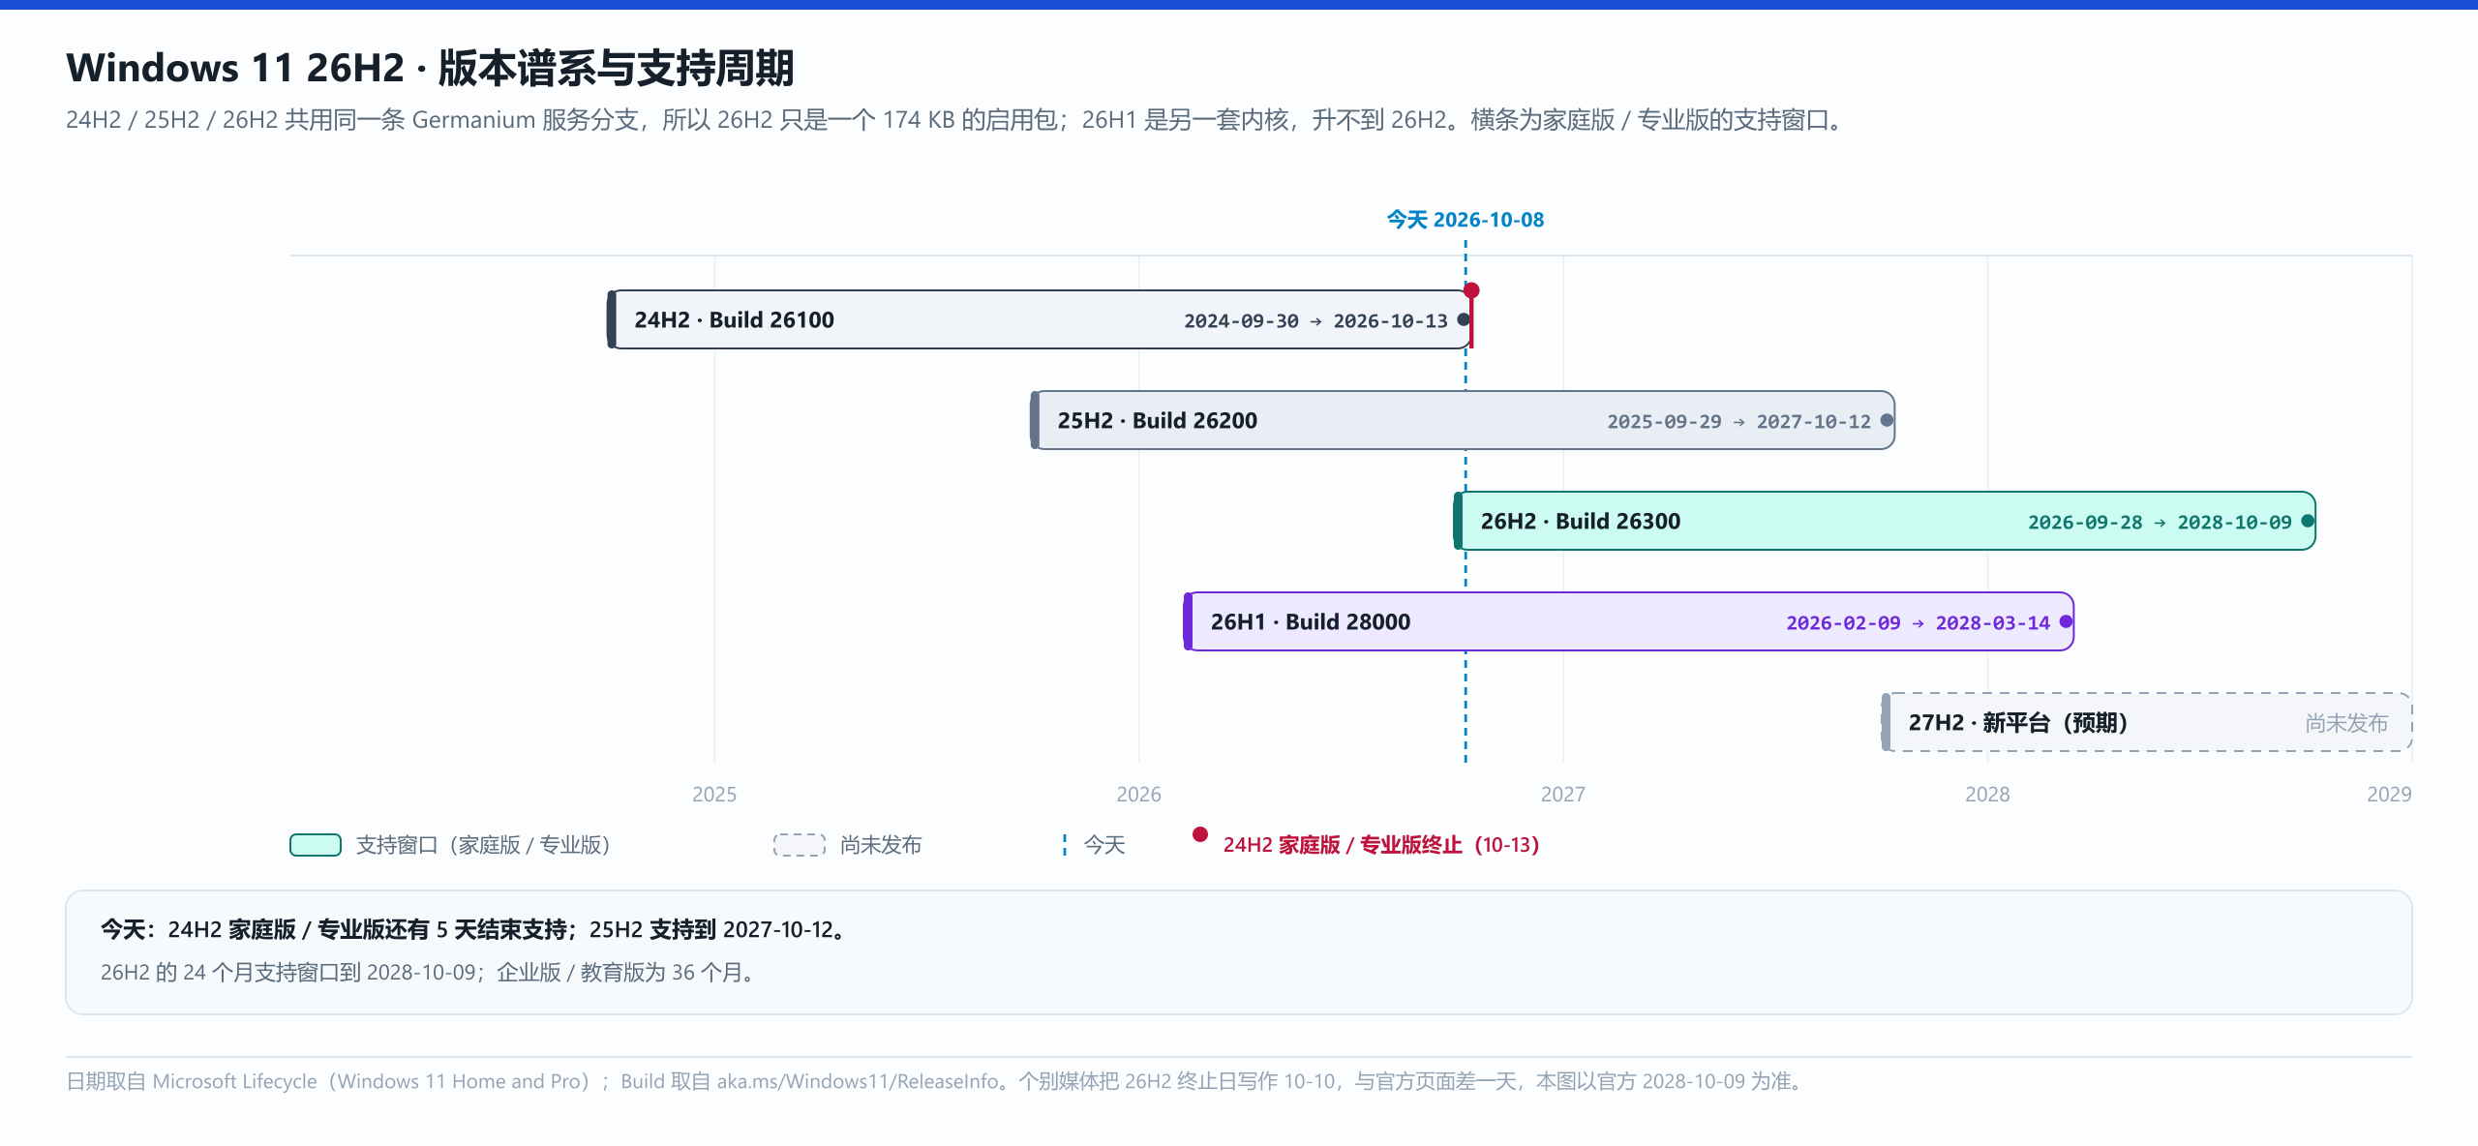
Task: Click the date range 2026-09-28 → 2028-10-09
Action: coord(2160,523)
